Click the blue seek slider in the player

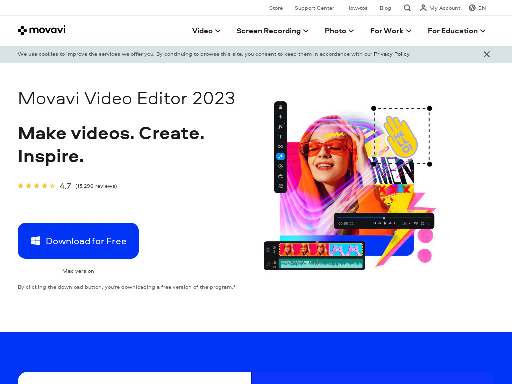pyautogui.click(x=384, y=218)
